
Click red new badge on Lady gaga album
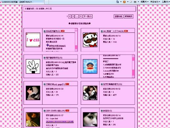click(x=67, y=84)
